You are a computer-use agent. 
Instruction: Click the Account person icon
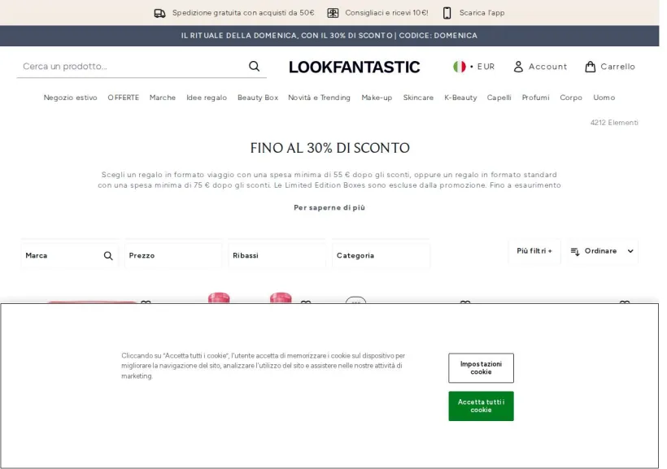(x=518, y=67)
